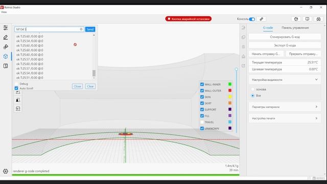This screenshot has width=327, height=184.
Task: Uncheck the FILL layer checkbox
Action: pyautogui.click(x=202, y=116)
